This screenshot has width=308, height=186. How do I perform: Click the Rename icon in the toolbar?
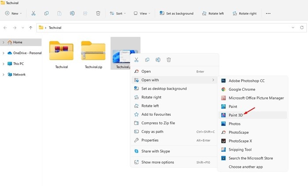72,13
